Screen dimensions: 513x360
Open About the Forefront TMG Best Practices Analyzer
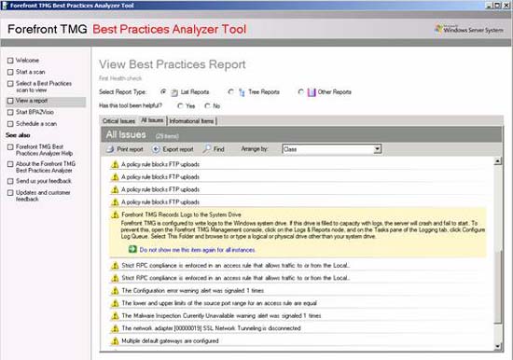46,167
